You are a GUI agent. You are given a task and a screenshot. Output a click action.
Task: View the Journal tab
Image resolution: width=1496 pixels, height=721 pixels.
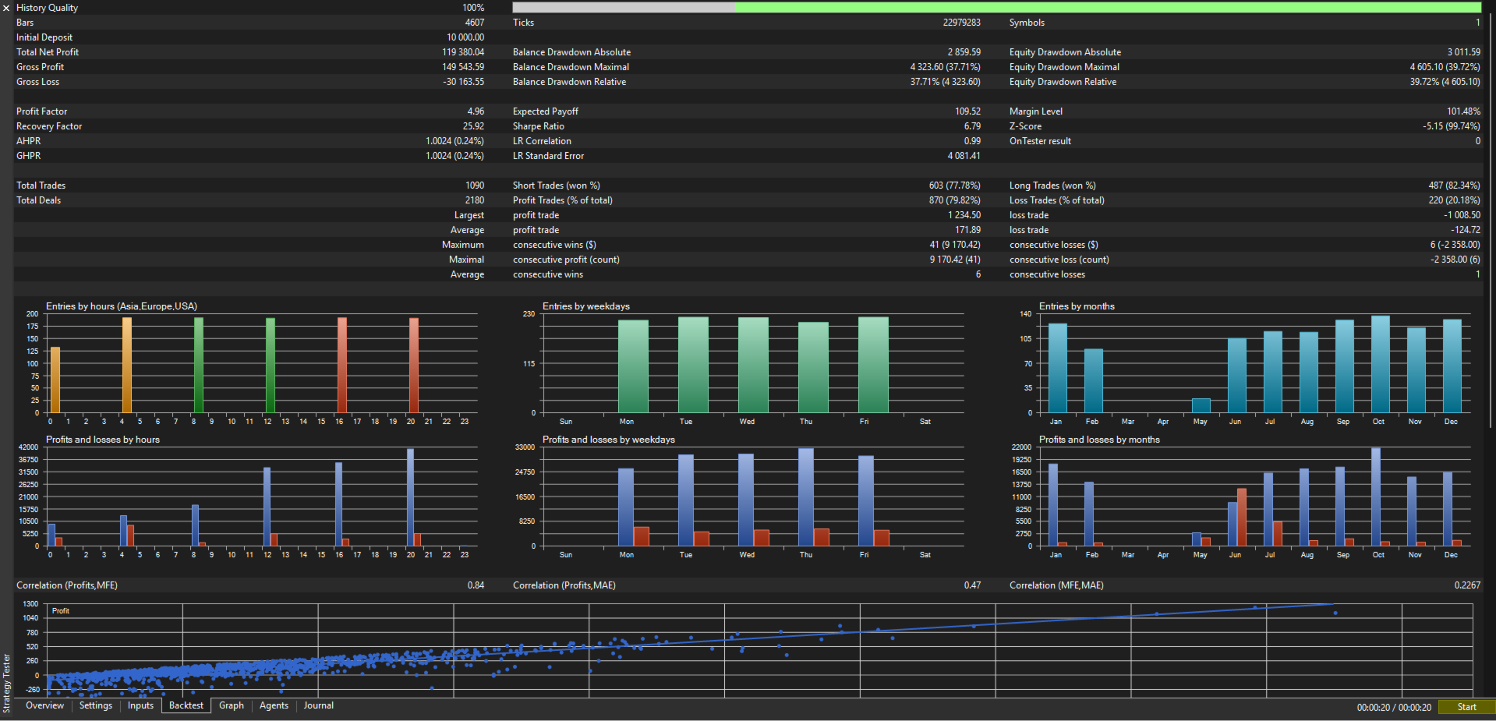pos(318,705)
